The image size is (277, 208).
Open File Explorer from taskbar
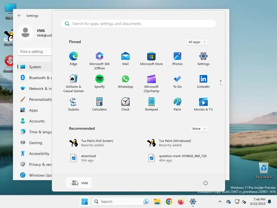157,201
